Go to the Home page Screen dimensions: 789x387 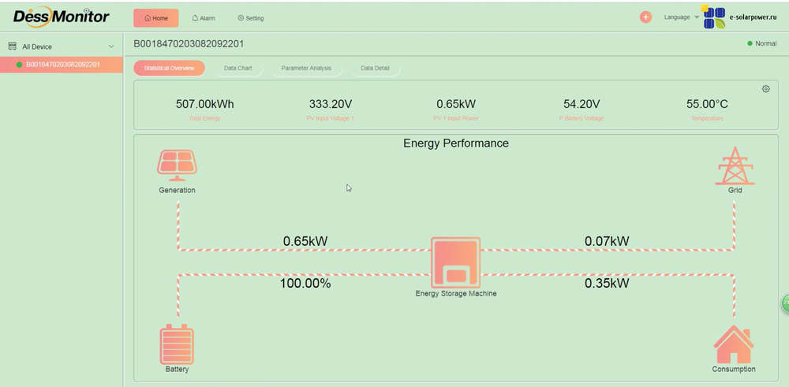point(155,18)
